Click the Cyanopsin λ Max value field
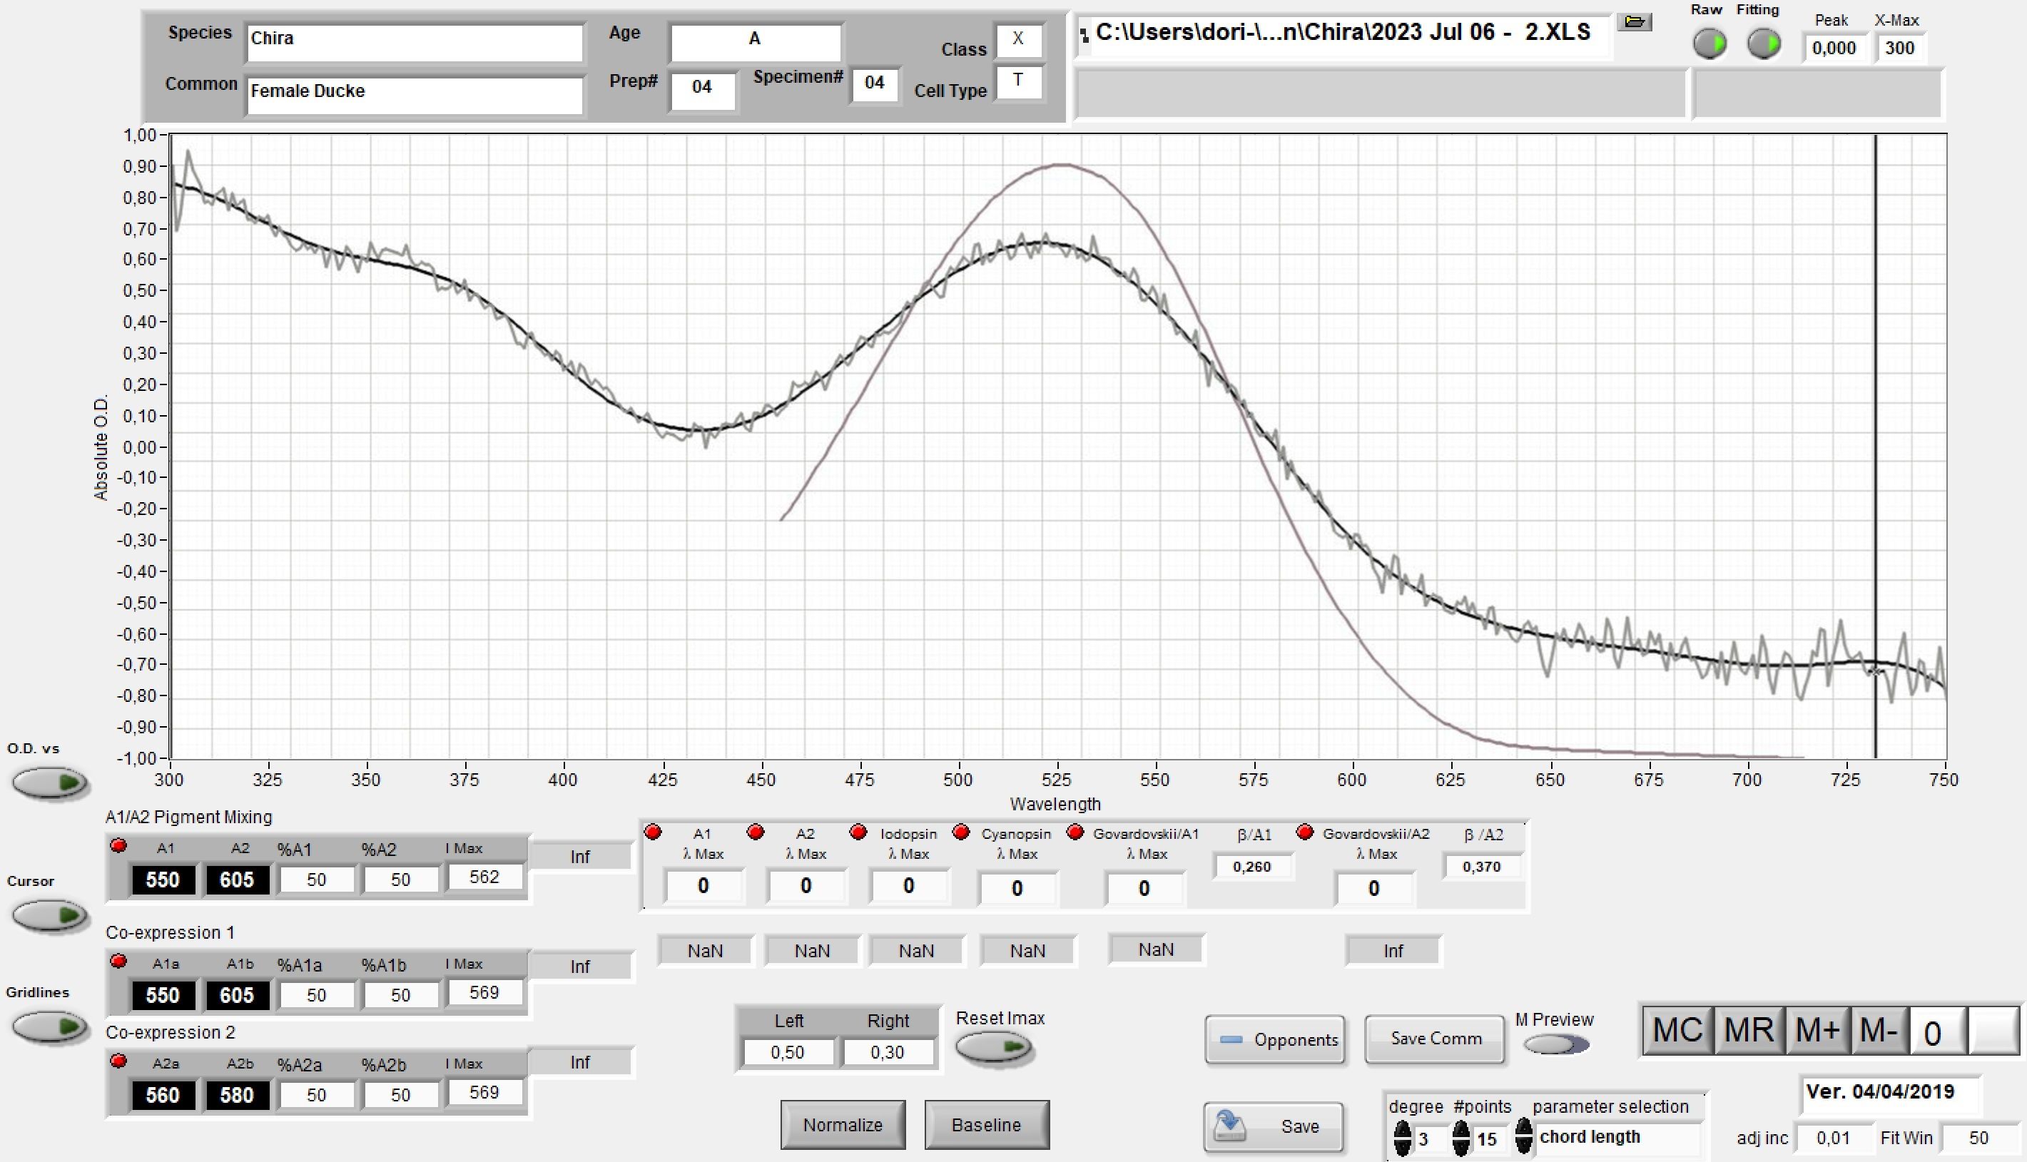The height and width of the screenshot is (1162, 2027). 1017,888
